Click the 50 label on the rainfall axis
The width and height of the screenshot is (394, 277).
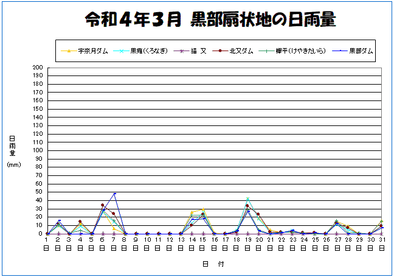[39, 192]
